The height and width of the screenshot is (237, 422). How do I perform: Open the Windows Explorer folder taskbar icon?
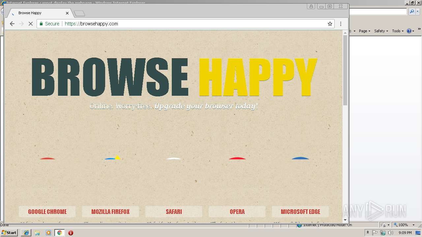click(x=37, y=233)
